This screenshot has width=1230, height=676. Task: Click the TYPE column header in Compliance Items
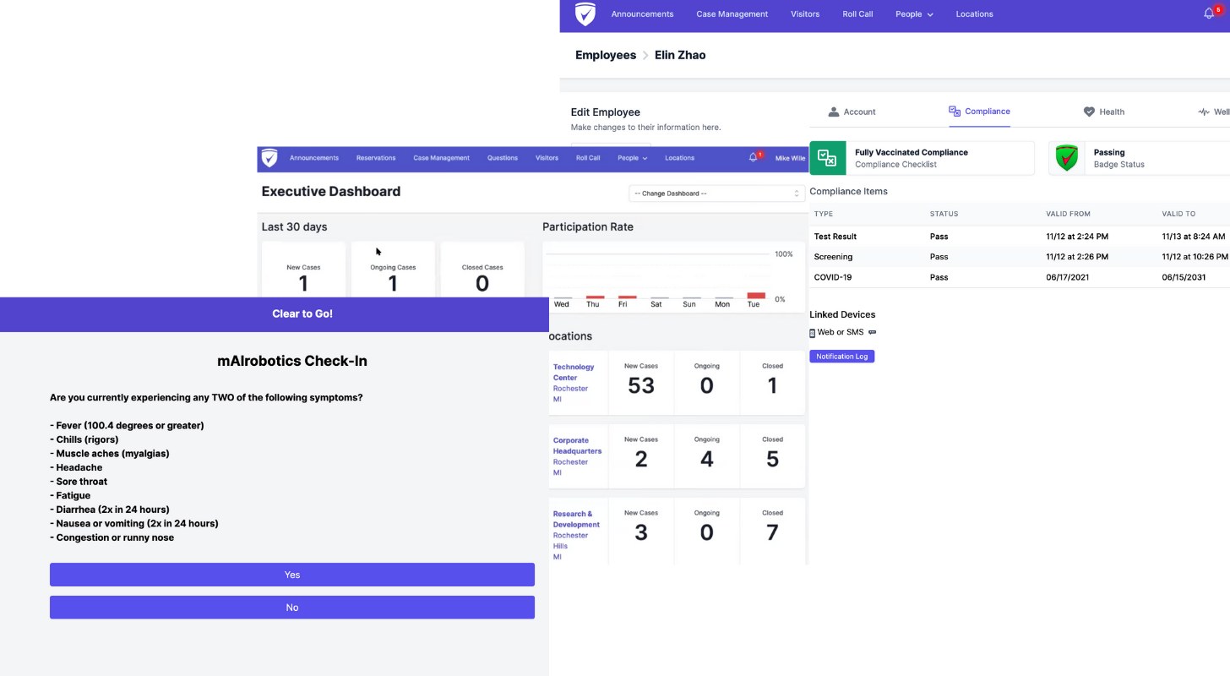point(824,215)
